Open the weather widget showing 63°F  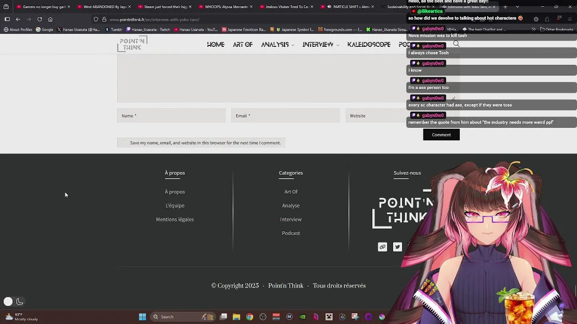pos(22,317)
